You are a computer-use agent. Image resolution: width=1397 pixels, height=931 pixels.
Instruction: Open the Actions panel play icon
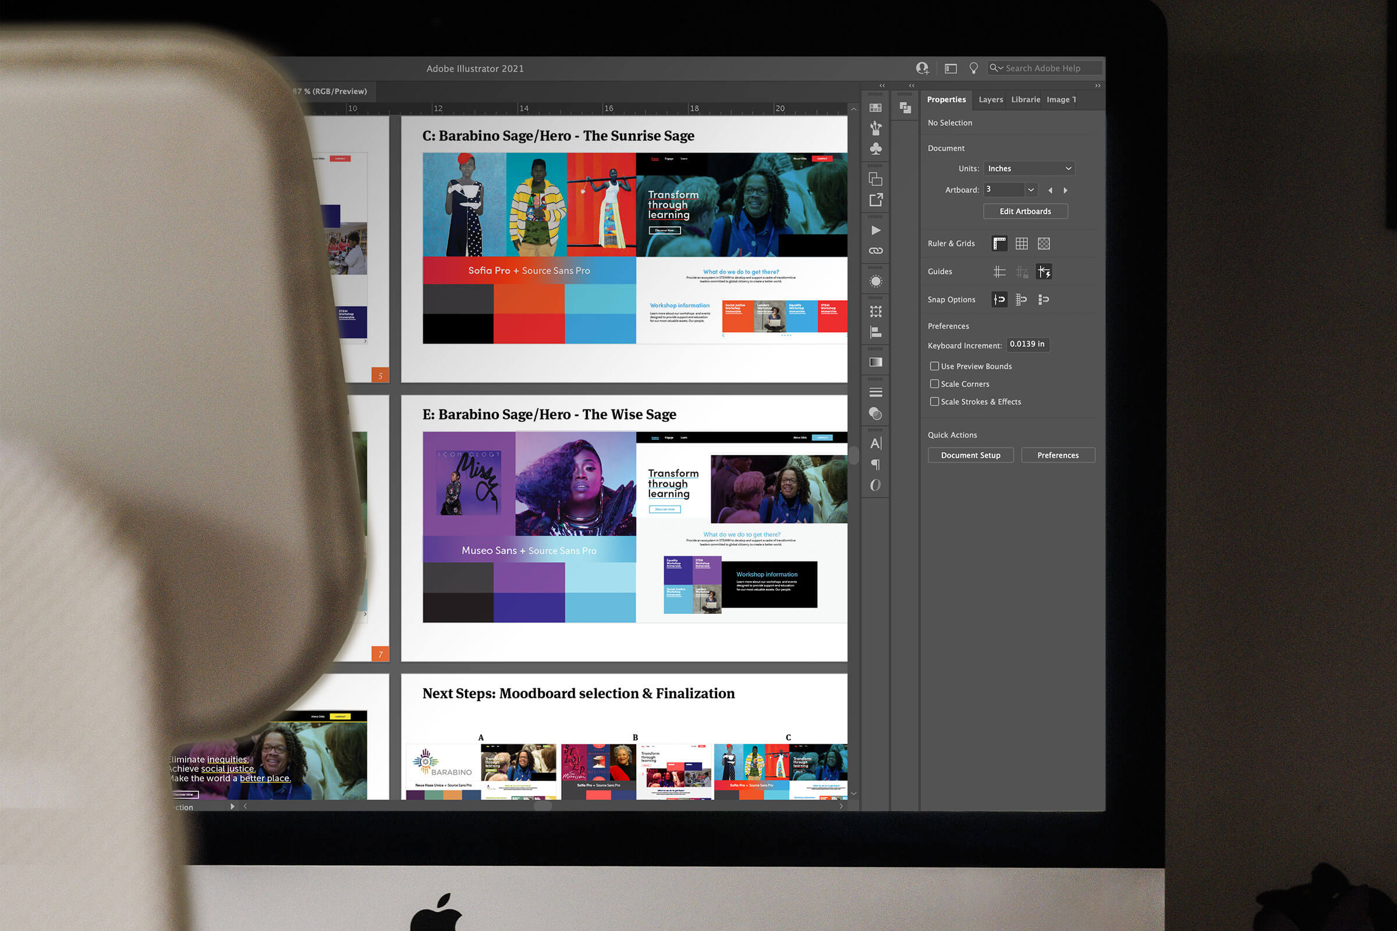pyautogui.click(x=875, y=230)
